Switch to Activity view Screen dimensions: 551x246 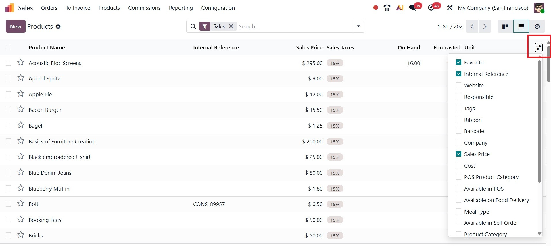[537, 26]
